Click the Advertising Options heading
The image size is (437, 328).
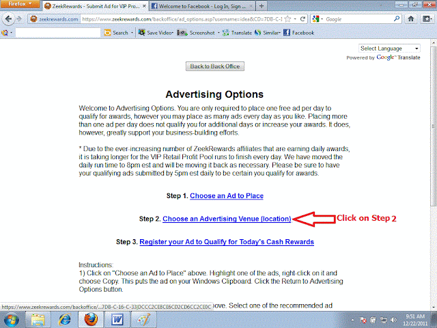tap(214, 94)
